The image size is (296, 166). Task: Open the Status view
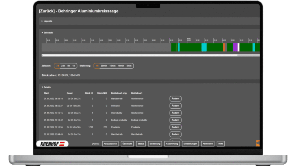pos(141,144)
